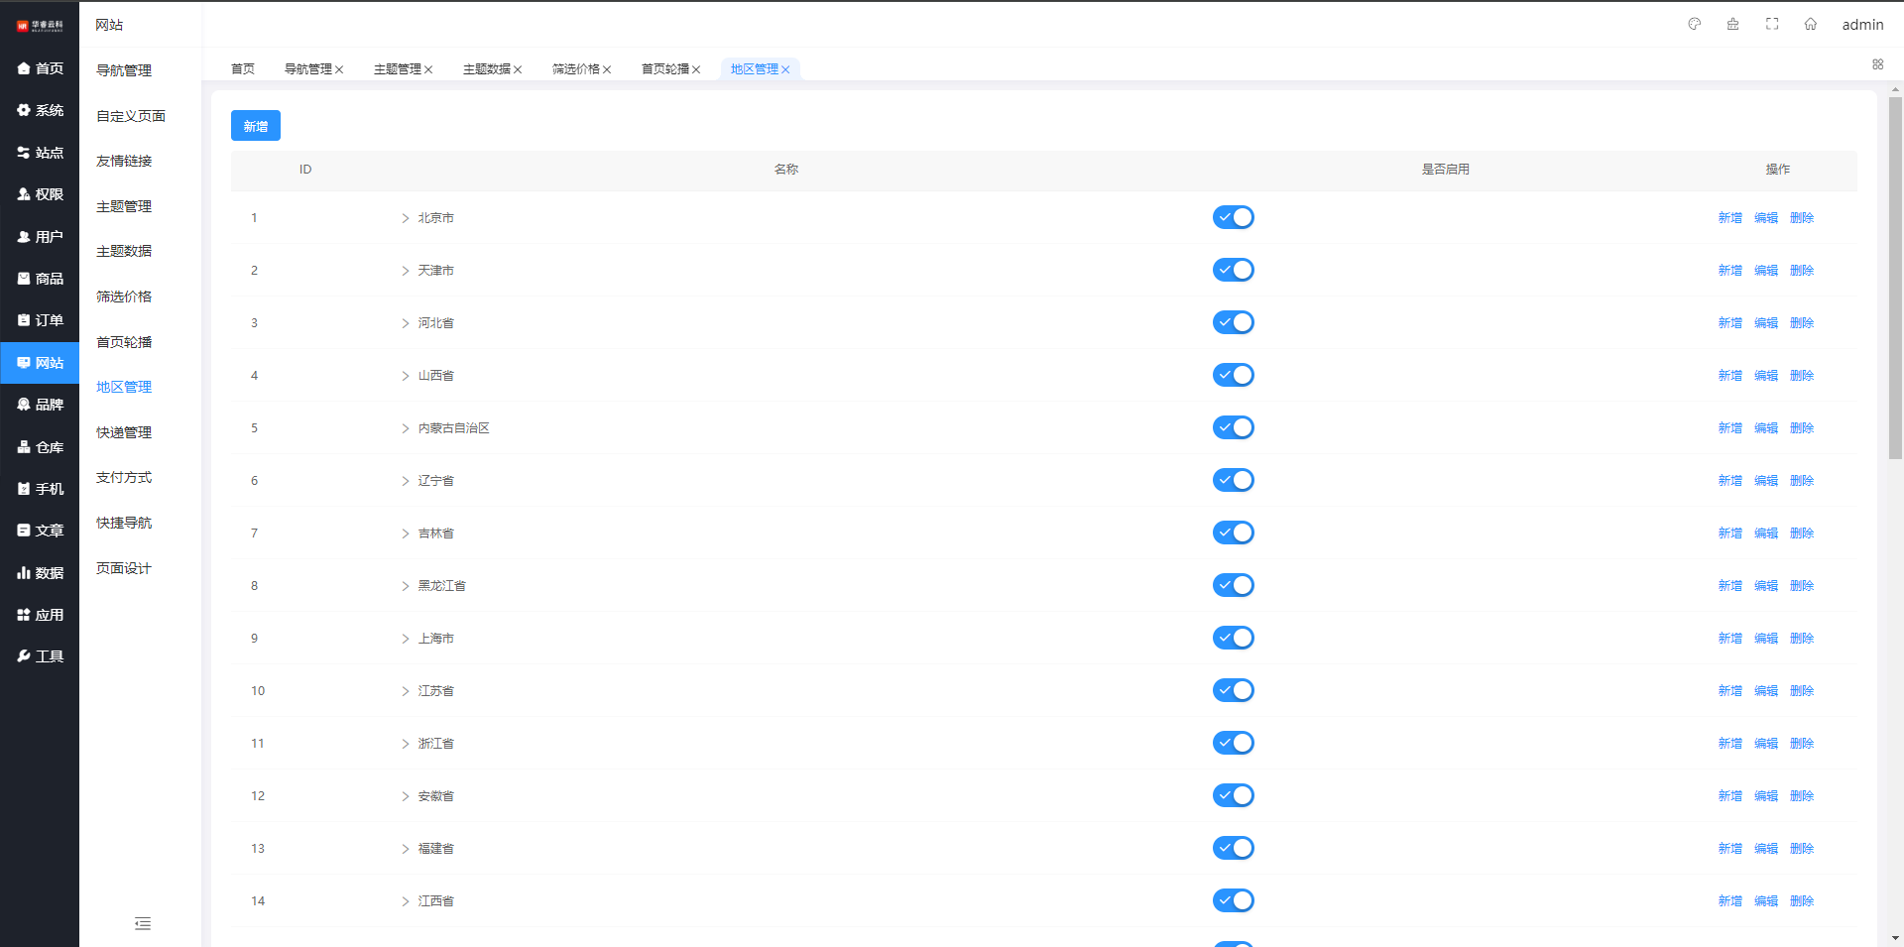Open 快递管理 in the submenu
Image resolution: width=1904 pixels, height=947 pixels.
(x=124, y=432)
